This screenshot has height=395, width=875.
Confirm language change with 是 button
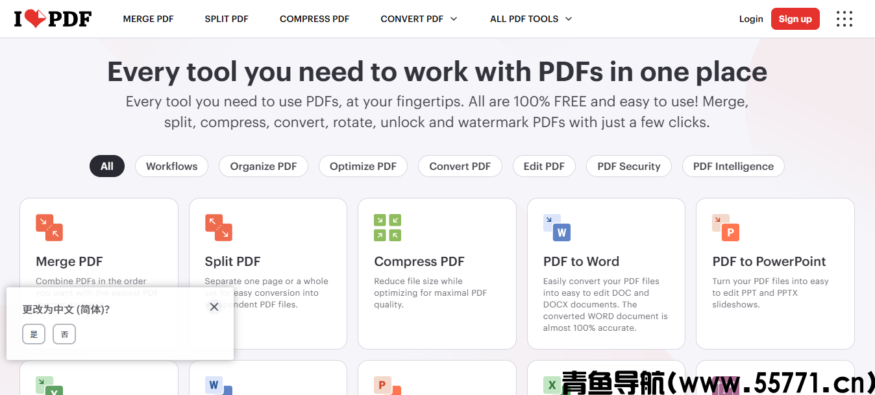[34, 334]
